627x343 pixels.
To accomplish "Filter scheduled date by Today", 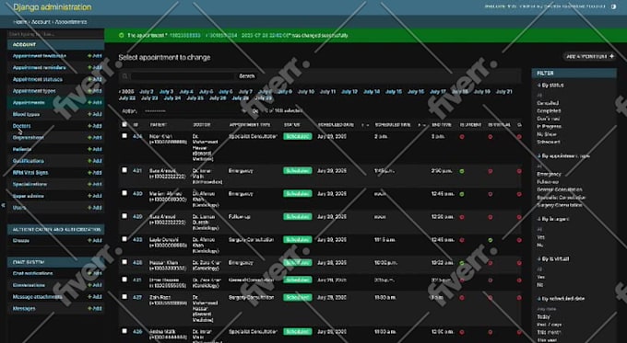I will coord(543,317).
